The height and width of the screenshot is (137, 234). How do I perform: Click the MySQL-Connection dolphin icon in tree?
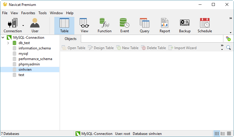9,38
